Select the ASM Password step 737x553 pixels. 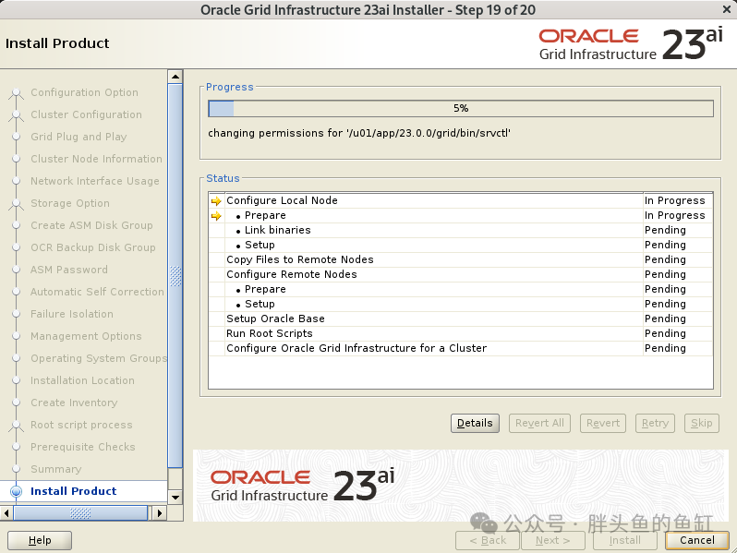pos(69,270)
